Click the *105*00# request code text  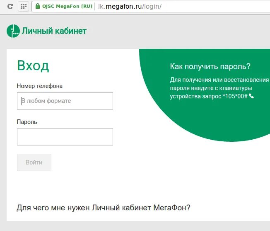pyautogui.click(x=235, y=96)
